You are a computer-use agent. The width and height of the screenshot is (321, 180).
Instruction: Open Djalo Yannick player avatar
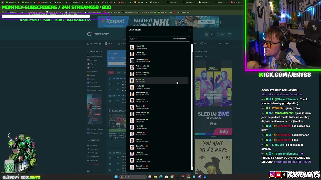132,60
